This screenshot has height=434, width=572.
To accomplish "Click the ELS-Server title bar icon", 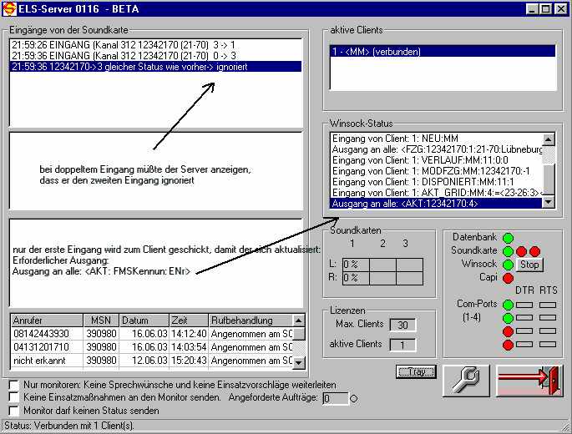I will (8, 8).
